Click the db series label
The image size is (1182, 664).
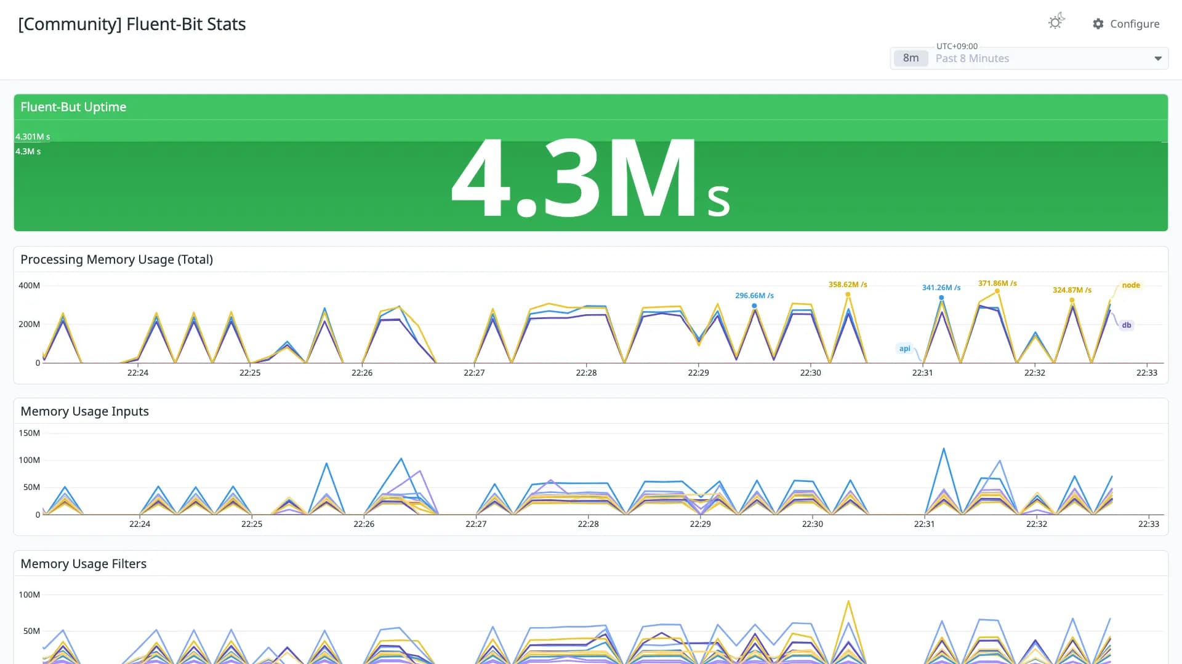point(1127,325)
